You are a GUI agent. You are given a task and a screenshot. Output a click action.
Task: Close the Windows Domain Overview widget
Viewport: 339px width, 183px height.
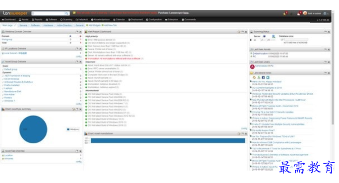[80, 32]
